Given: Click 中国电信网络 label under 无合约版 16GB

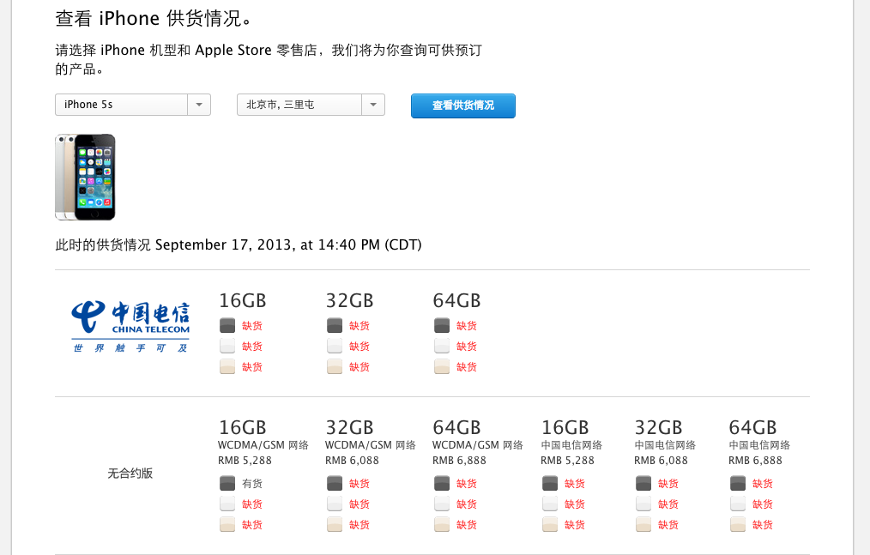Looking at the screenshot, I should tap(571, 445).
